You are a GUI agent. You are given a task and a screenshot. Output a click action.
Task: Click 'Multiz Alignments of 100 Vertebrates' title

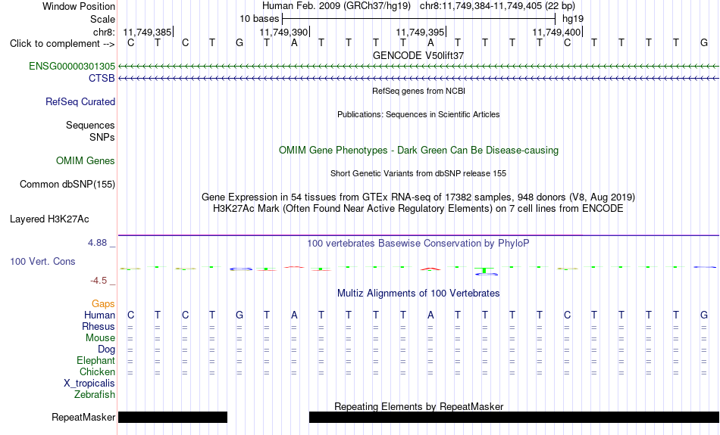418,294
